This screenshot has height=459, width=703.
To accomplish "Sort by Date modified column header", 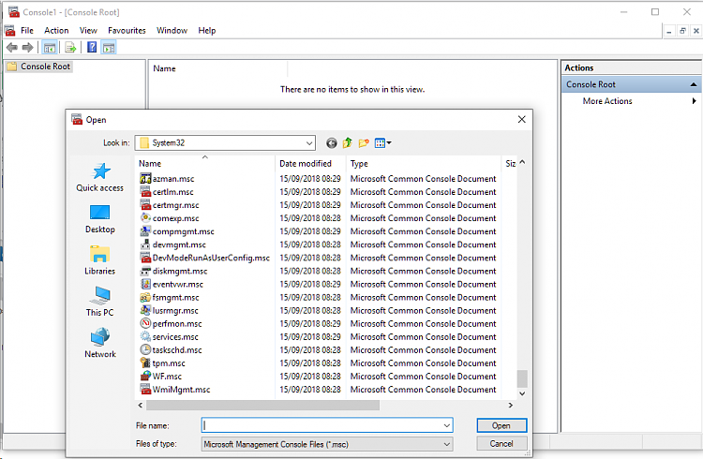I will [306, 164].
